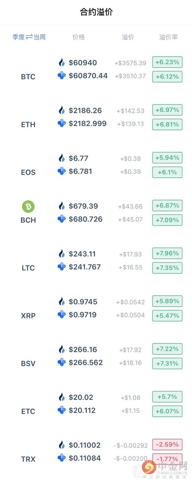Viewport: 192px width, 483px height.
Task: Select the 价格 column header
Action: coord(79,37)
